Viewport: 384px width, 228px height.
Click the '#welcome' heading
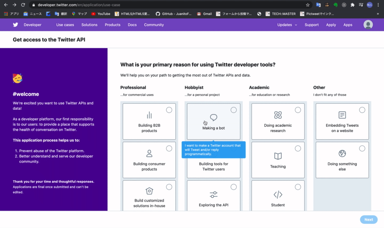26,94
